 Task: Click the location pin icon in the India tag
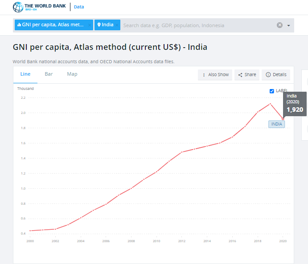point(99,25)
